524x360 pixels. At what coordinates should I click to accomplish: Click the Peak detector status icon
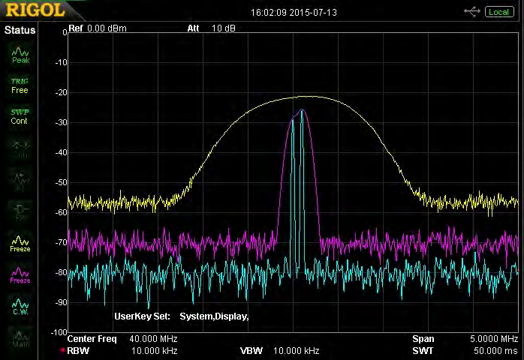[x=20, y=55]
